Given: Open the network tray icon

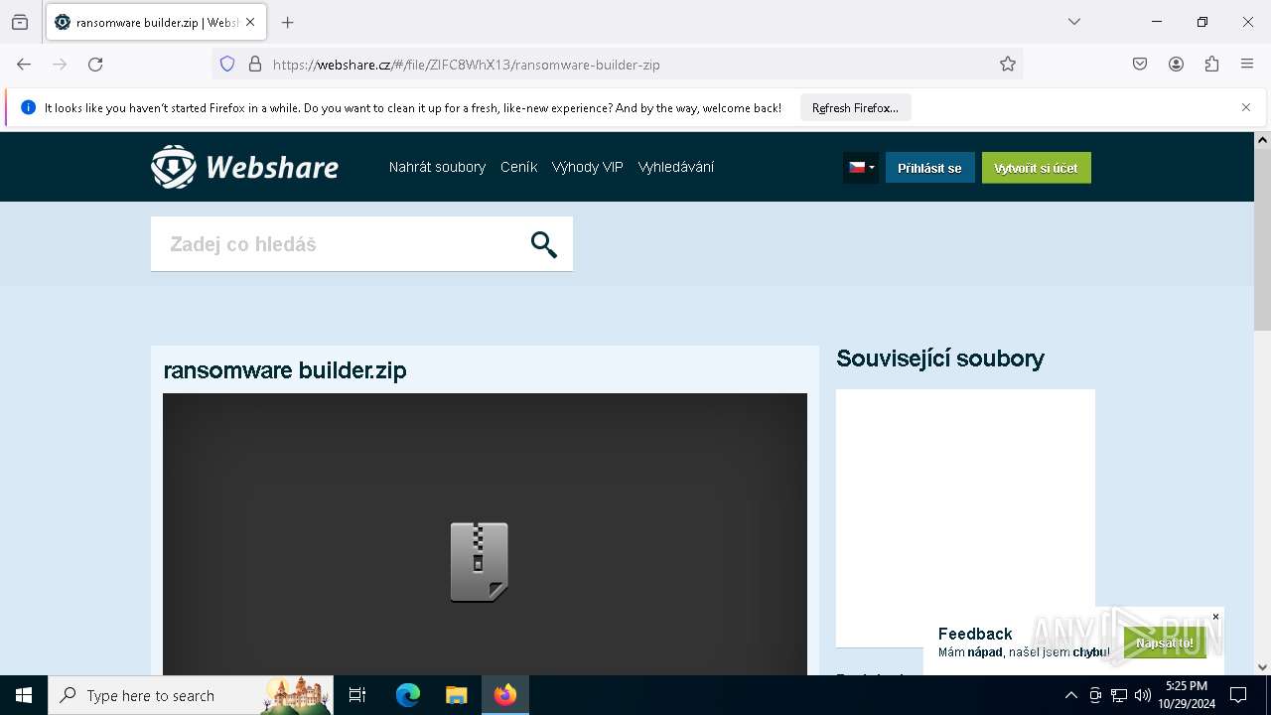Looking at the screenshot, I should point(1119,695).
